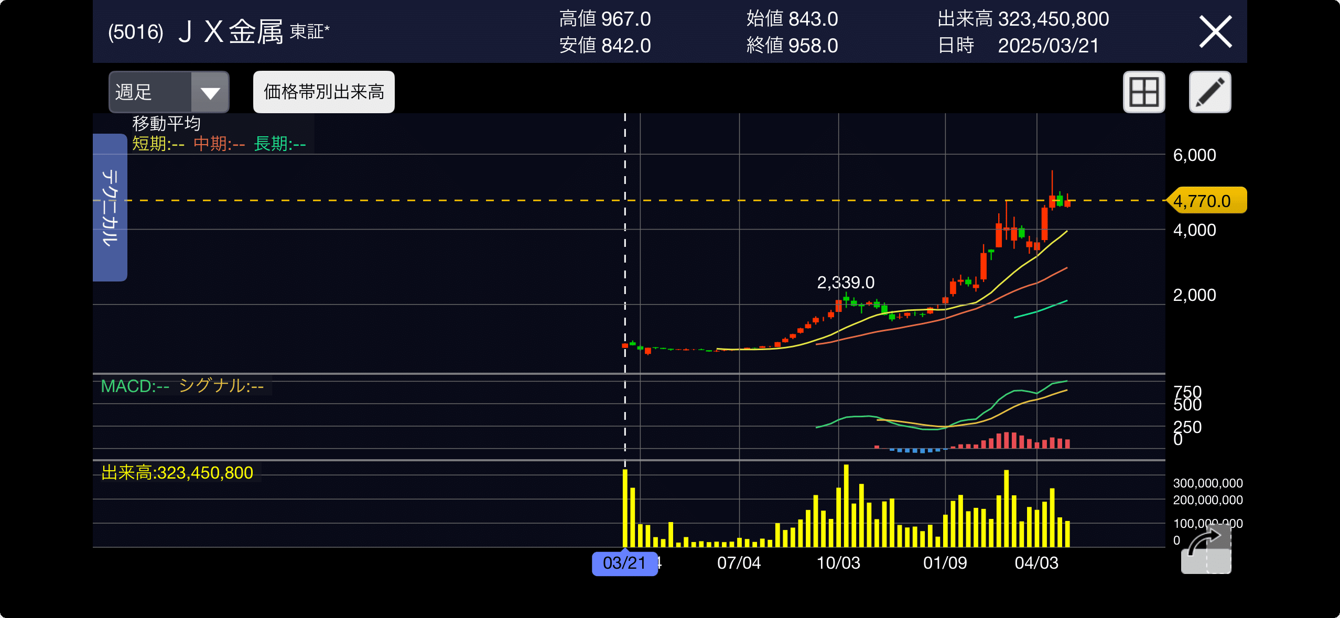
Task: Click the 04/03 date axis label
Action: coord(1036,563)
